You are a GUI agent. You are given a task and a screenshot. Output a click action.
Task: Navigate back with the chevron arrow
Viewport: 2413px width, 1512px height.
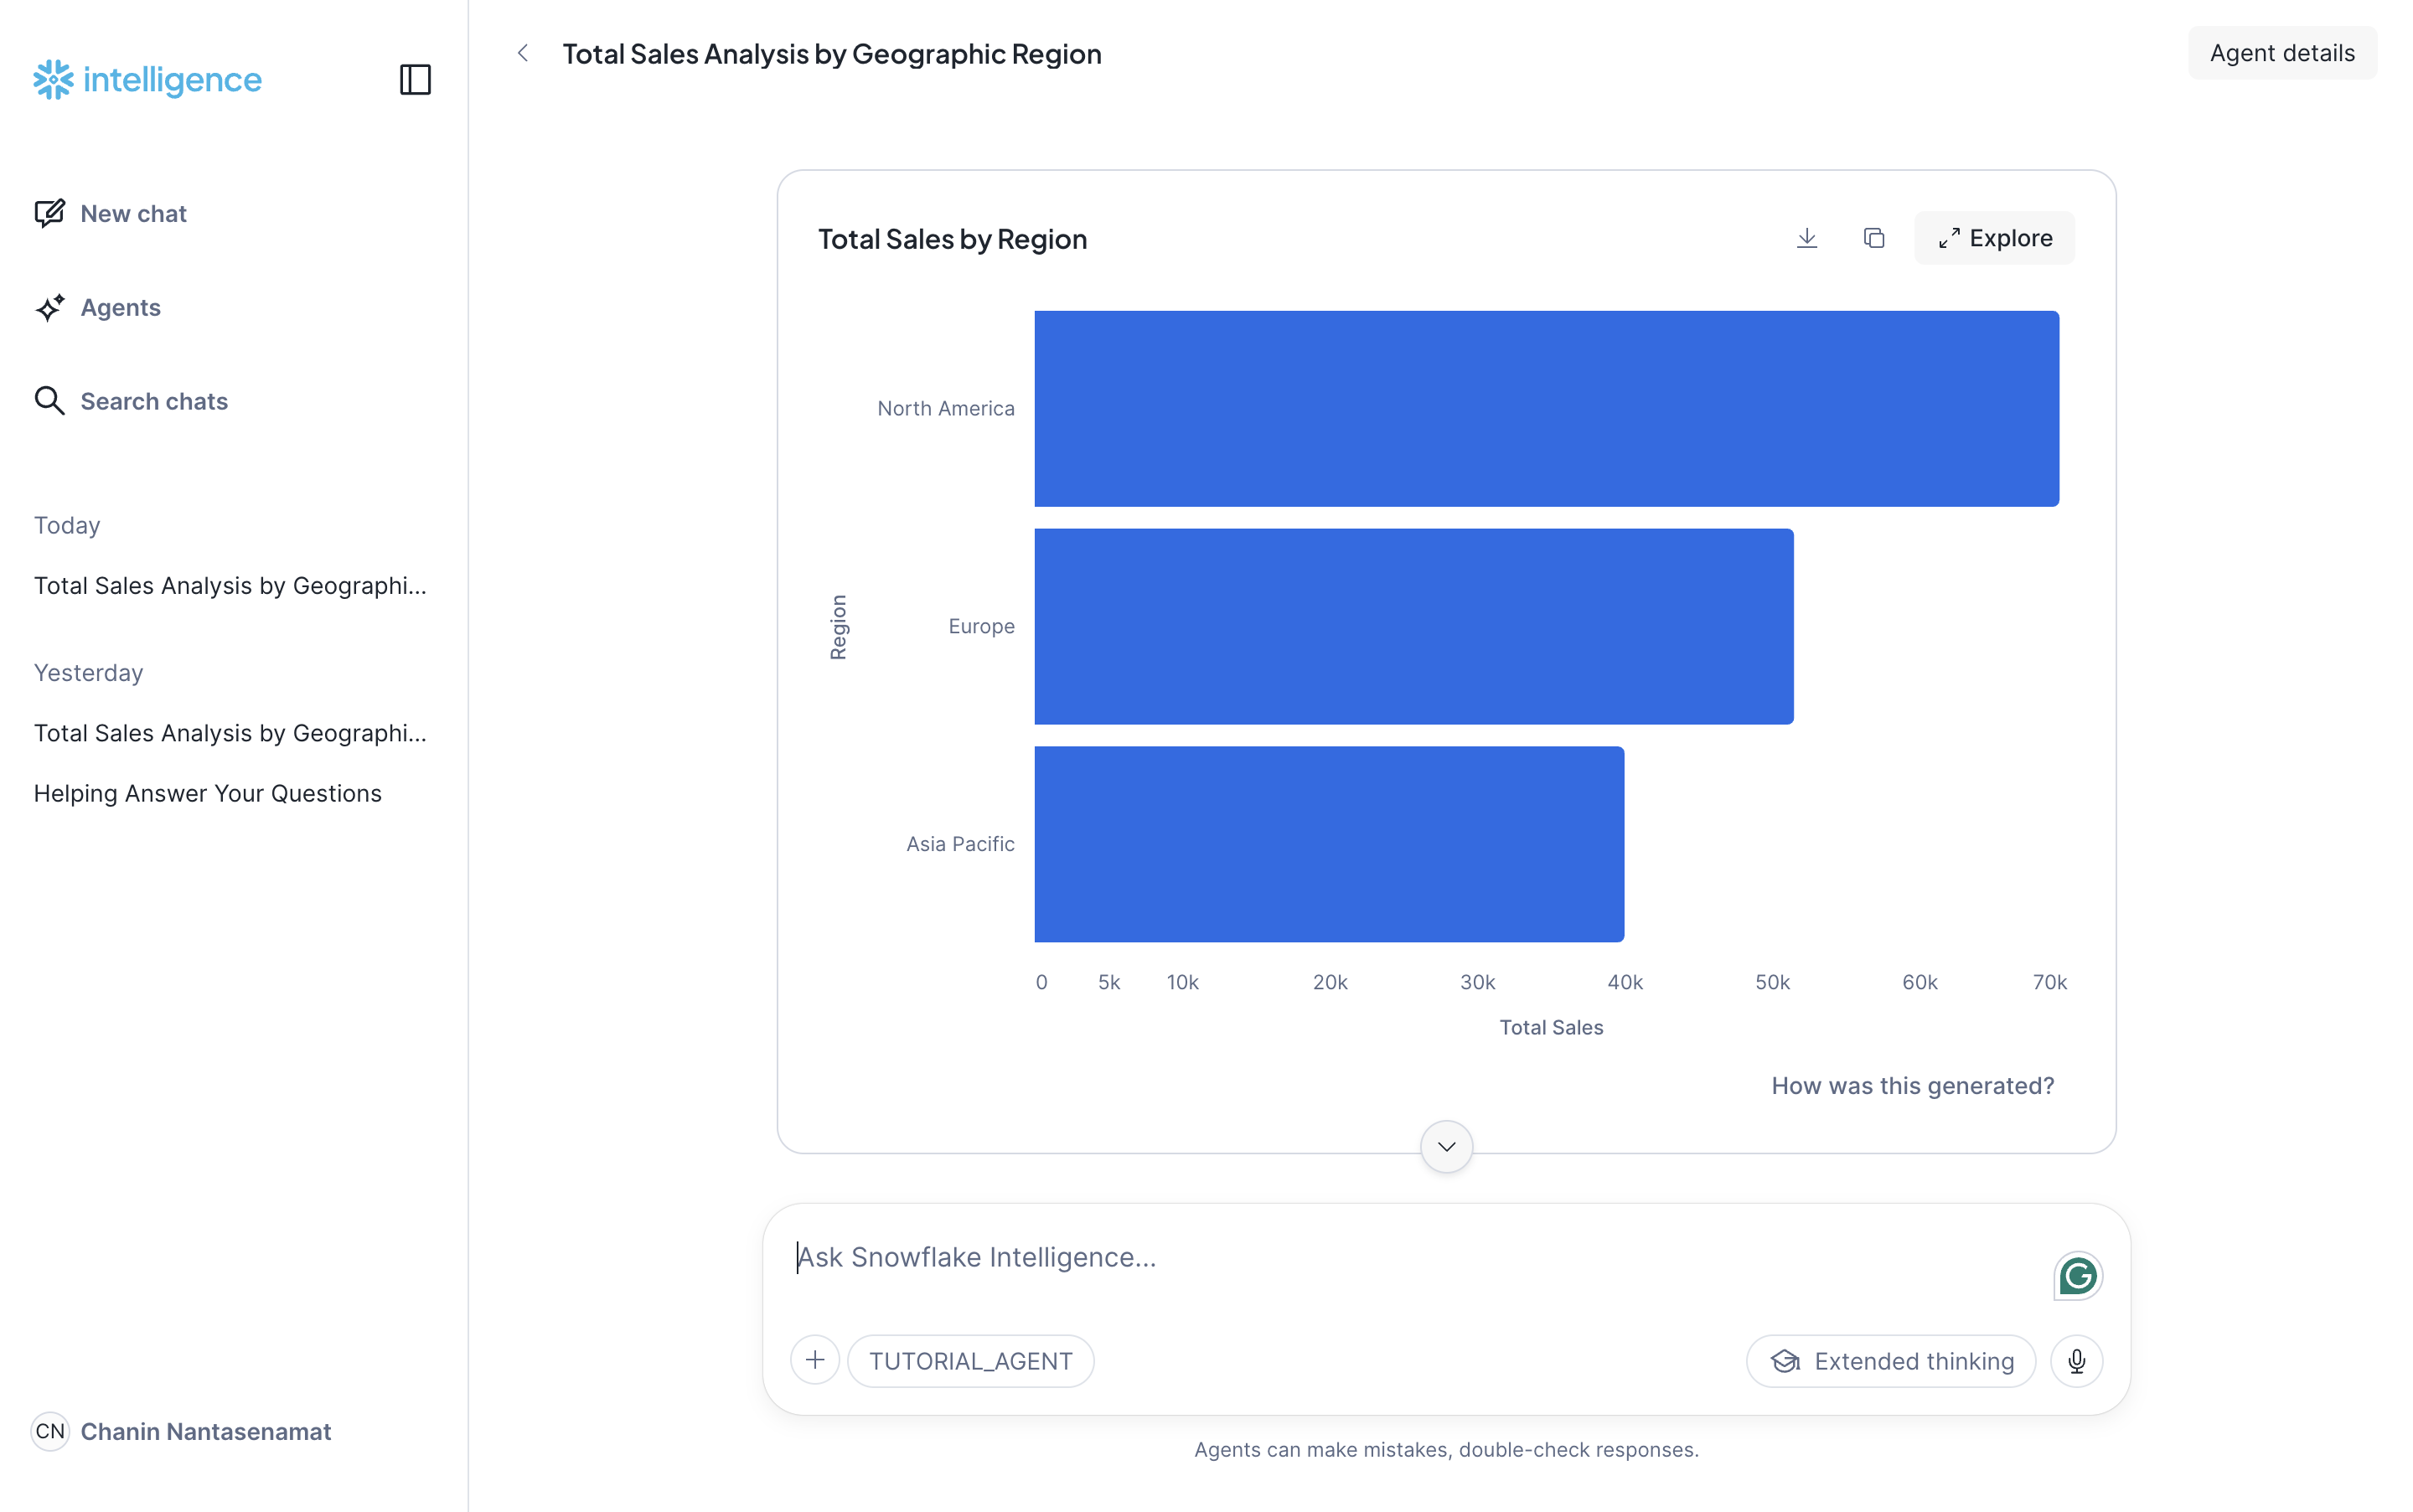[x=523, y=53]
